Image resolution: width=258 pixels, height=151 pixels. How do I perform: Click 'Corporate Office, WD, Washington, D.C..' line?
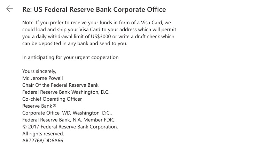[67, 113]
